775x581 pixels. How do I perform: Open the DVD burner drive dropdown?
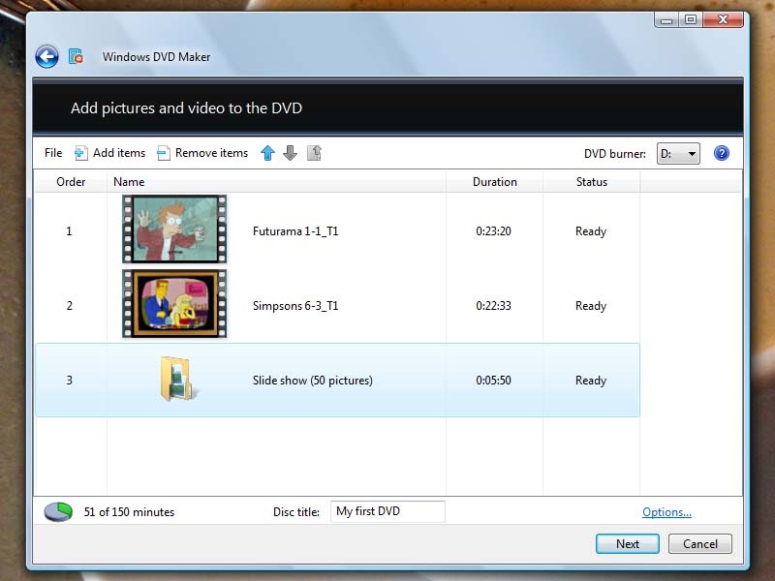pyautogui.click(x=678, y=153)
